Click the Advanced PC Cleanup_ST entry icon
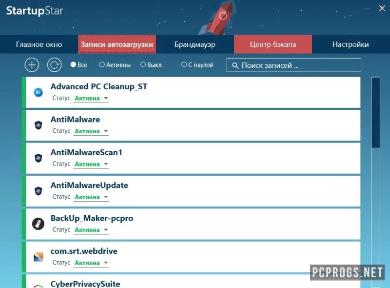The width and height of the screenshot is (390, 288). click(39, 92)
